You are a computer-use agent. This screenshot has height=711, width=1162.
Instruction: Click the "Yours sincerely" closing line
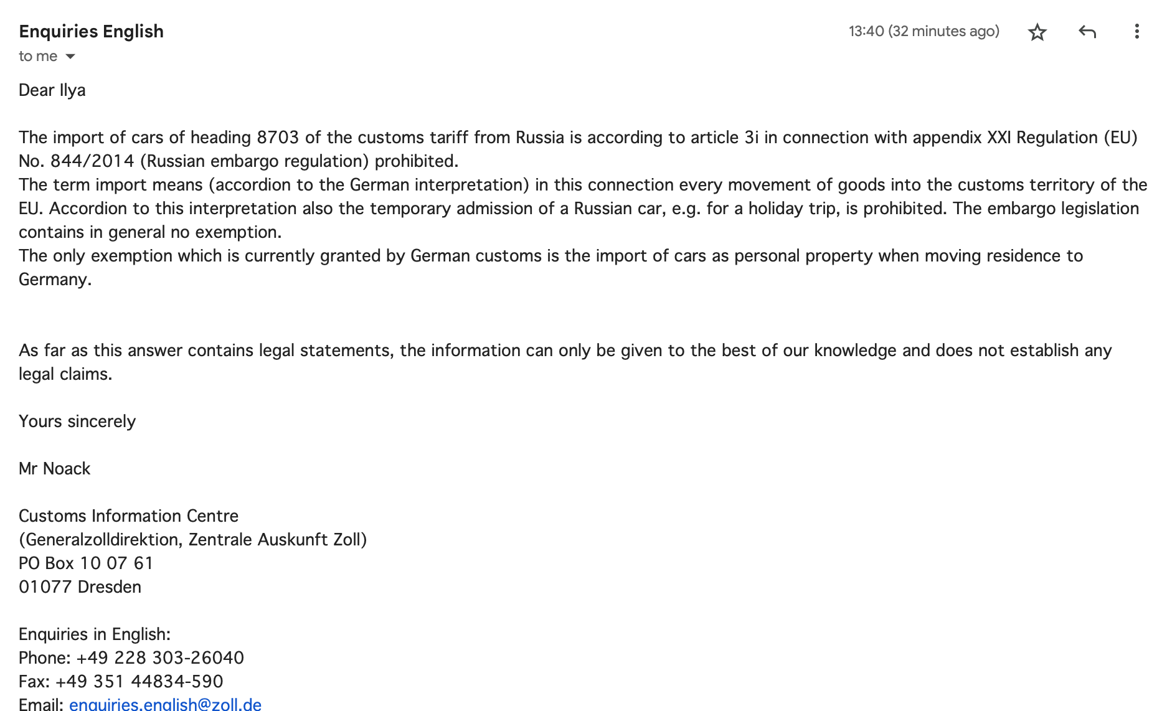77,421
